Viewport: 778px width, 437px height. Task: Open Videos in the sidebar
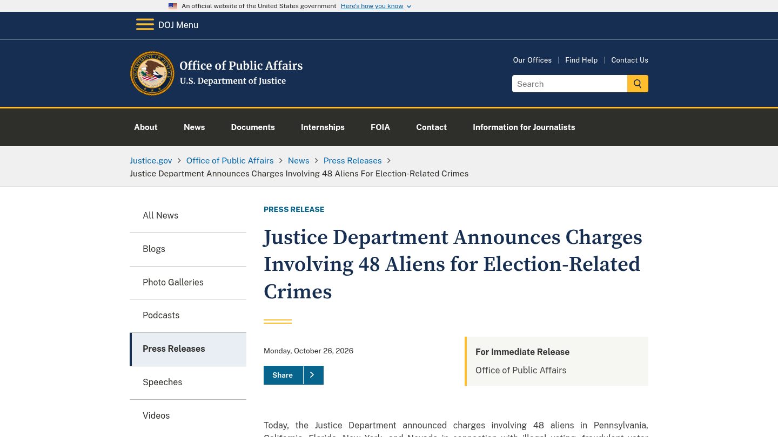pyautogui.click(x=188, y=416)
